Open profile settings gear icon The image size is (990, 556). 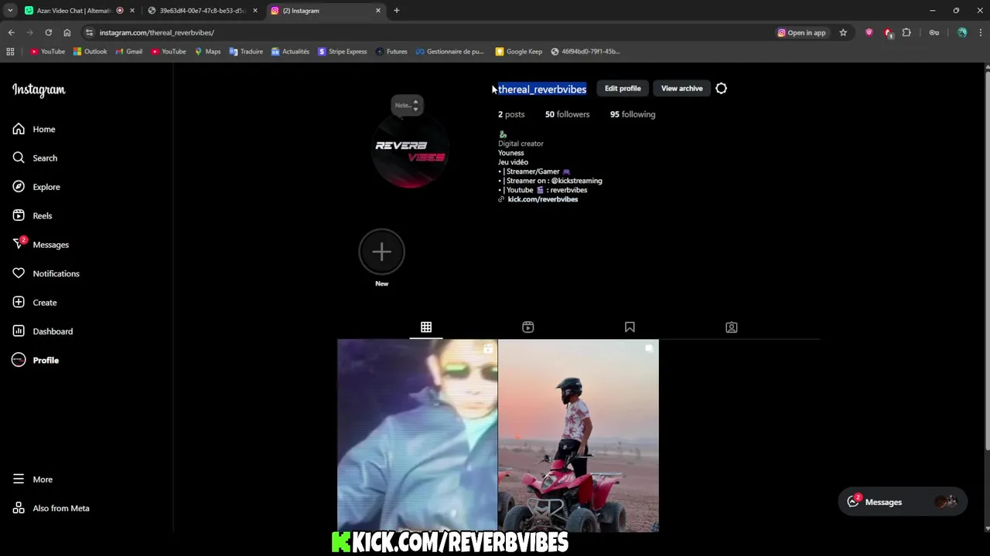click(x=721, y=88)
